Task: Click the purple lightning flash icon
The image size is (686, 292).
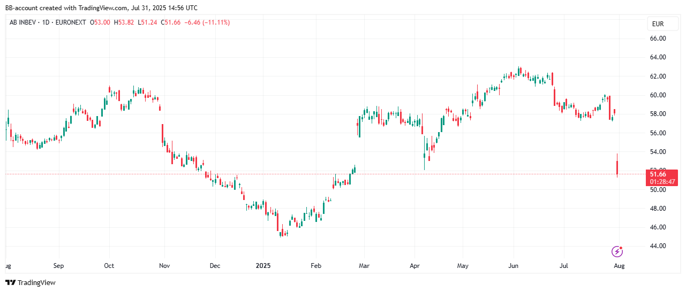Action: point(617,251)
